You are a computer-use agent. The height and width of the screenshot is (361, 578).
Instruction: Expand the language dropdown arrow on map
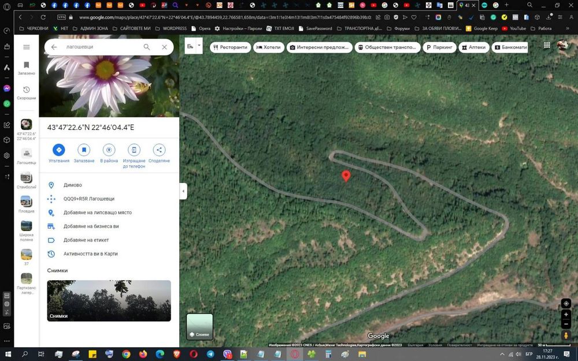199,45
